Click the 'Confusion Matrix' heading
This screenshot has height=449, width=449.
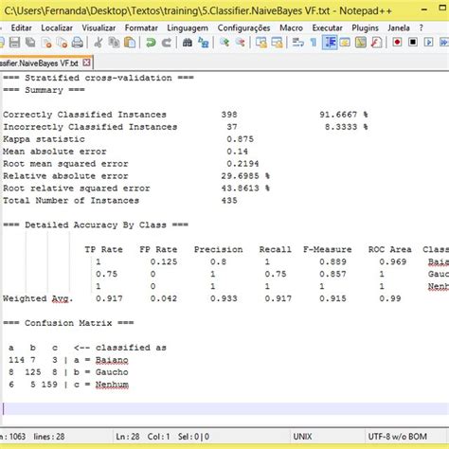point(68,323)
